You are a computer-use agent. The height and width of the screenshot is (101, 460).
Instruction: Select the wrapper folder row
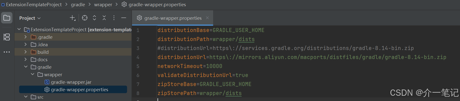[73, 74]
